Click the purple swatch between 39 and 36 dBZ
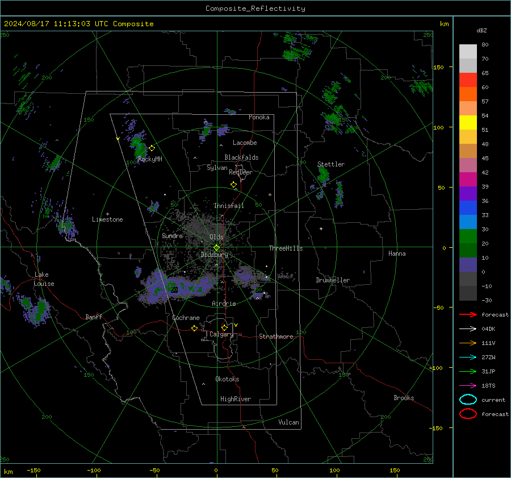The image size is (511, 478). (x=468, y=194)
